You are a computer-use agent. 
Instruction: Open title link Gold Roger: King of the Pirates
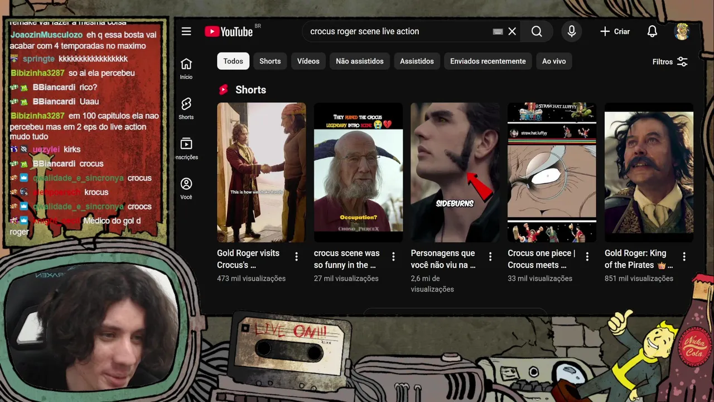(639, 259)
